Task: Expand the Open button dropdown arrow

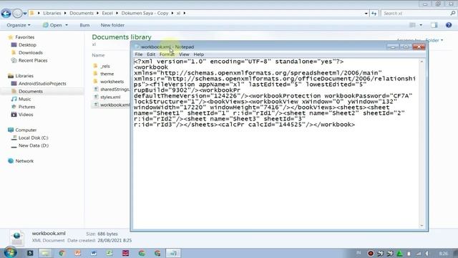Action: [67, 25]
